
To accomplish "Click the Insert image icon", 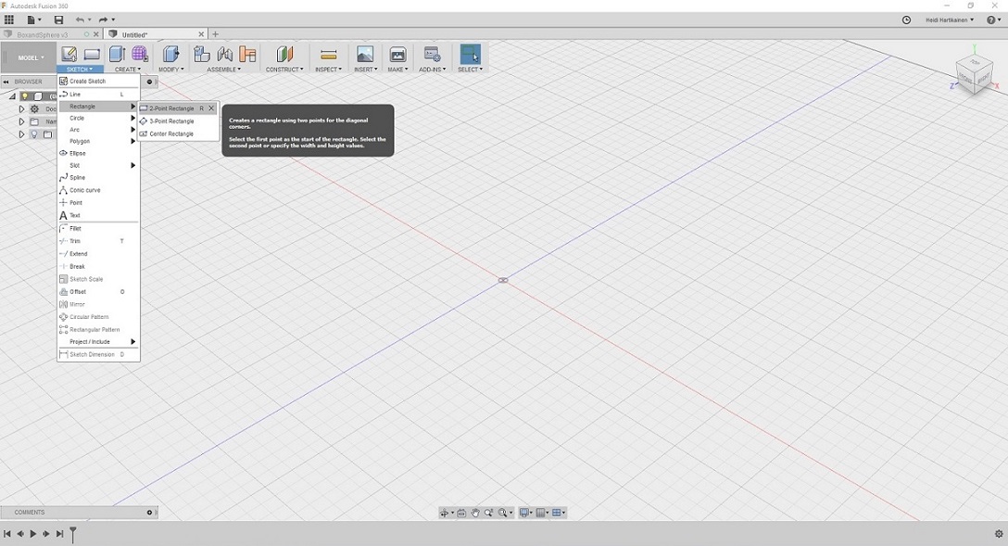I will (364, 54).
